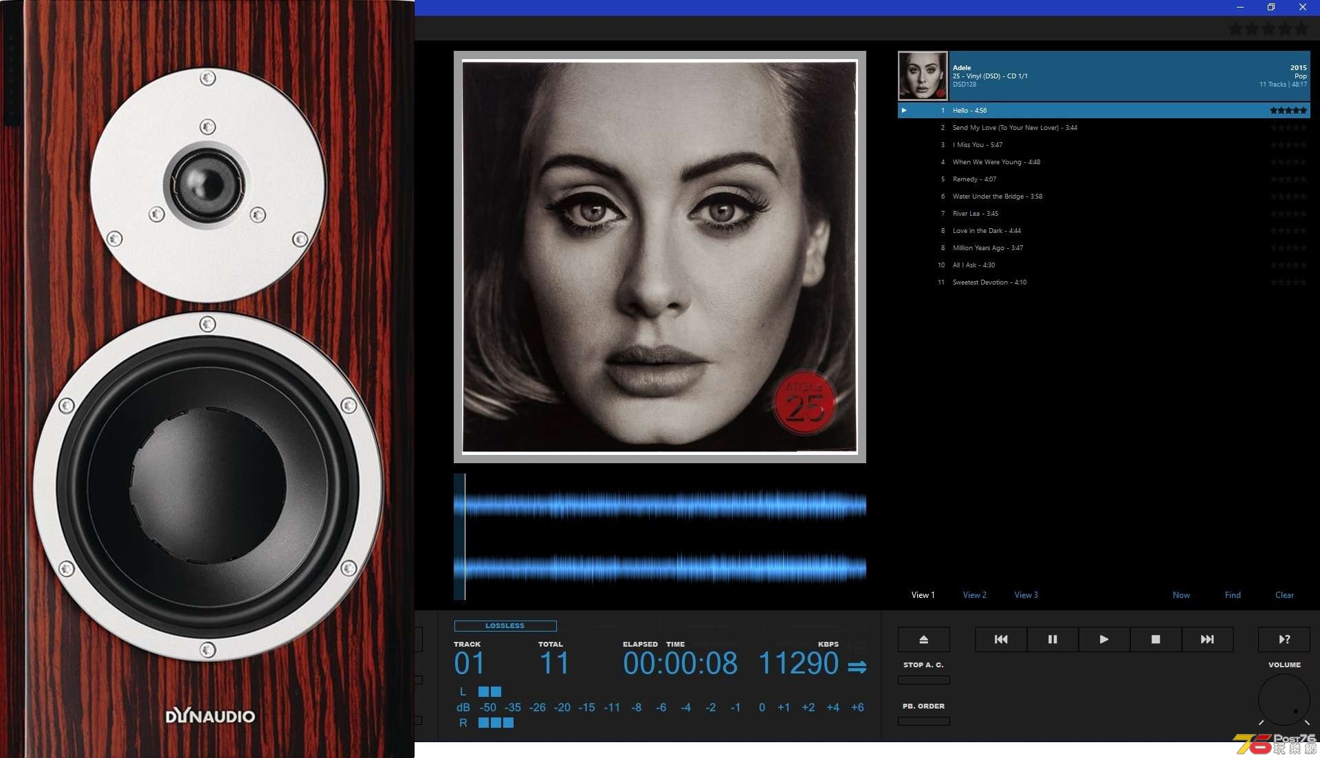Viewport: 1320px width, 758px height.
Task: Rate 'River Lea' using its row stars
Action: (1288, 213)
